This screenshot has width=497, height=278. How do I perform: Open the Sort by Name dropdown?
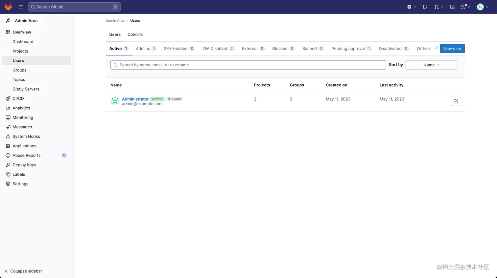tap(431, 65)
